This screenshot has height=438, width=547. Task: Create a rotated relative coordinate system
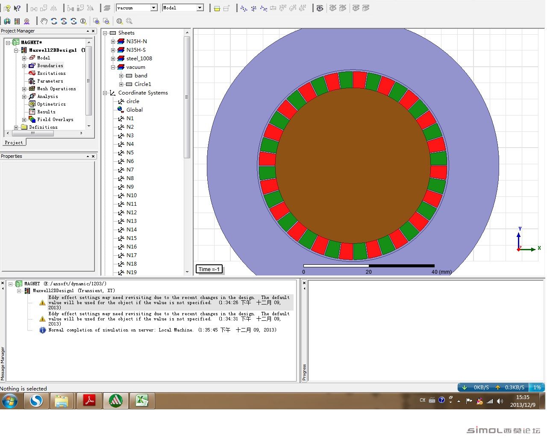click(254, 8)
